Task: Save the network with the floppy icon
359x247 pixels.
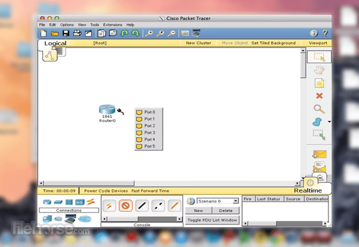Action: click(66, 33)
